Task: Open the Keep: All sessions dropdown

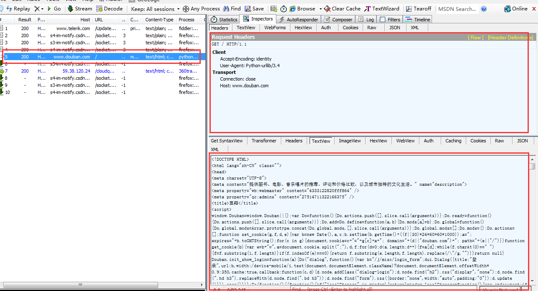Action: pyautogui.click(x=155, y=8)
